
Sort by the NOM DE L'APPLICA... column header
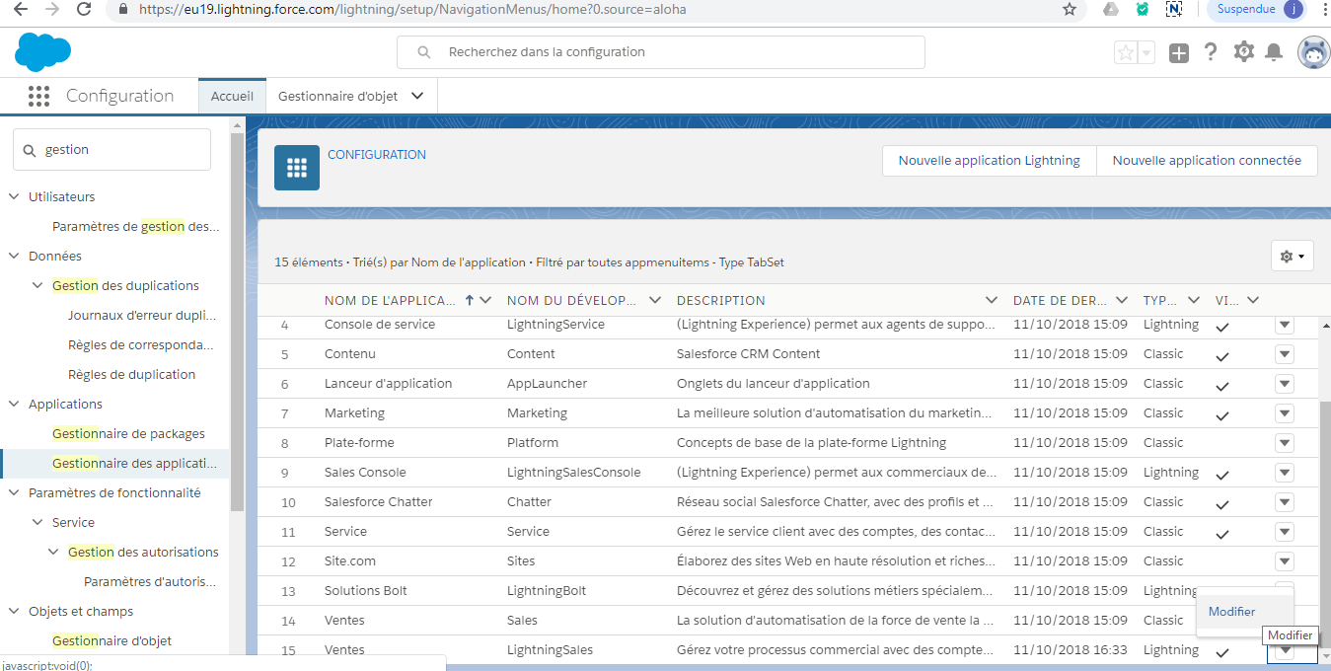pos(390,301)
